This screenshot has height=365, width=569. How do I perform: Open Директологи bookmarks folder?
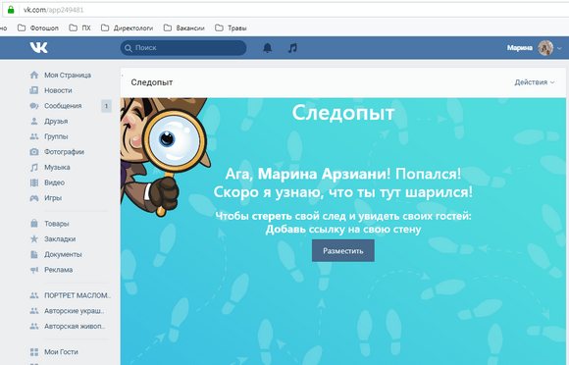(127, 27)
